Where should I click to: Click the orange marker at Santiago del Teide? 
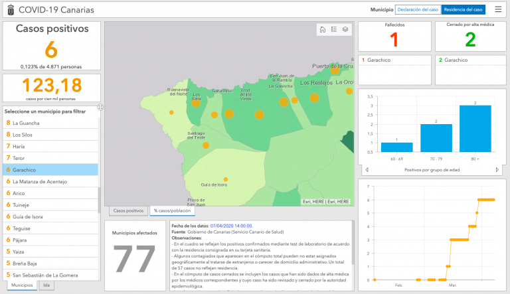point(206,145)
